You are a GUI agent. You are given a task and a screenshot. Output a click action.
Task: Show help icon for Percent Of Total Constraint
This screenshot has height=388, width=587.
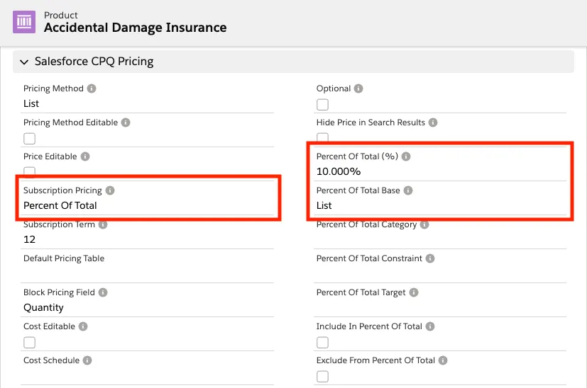430,258
